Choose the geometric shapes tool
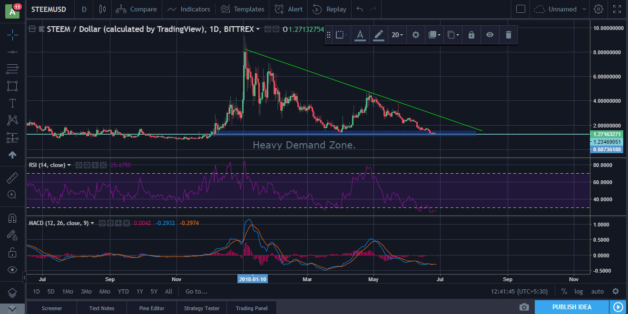The height and width of the screenshot is (314, 628). tap(12, 86)
